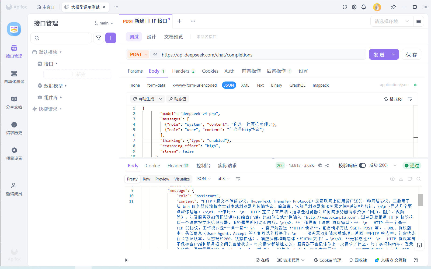Switch to the Params tab
Viewport: 431px width, 269px height.
[135, 71]
